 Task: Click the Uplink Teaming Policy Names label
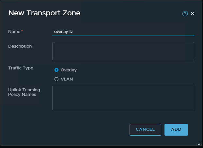(x=22, y=92)
